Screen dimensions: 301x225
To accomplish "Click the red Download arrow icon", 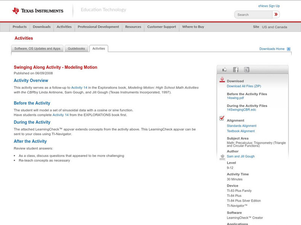I will click(x=222, y=80).
